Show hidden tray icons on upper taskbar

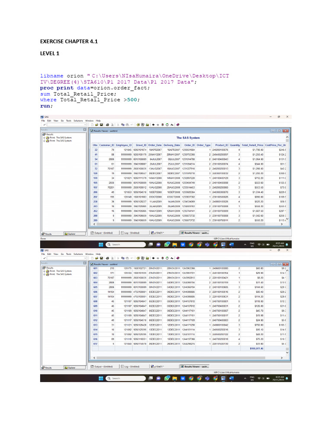(245, 244)
